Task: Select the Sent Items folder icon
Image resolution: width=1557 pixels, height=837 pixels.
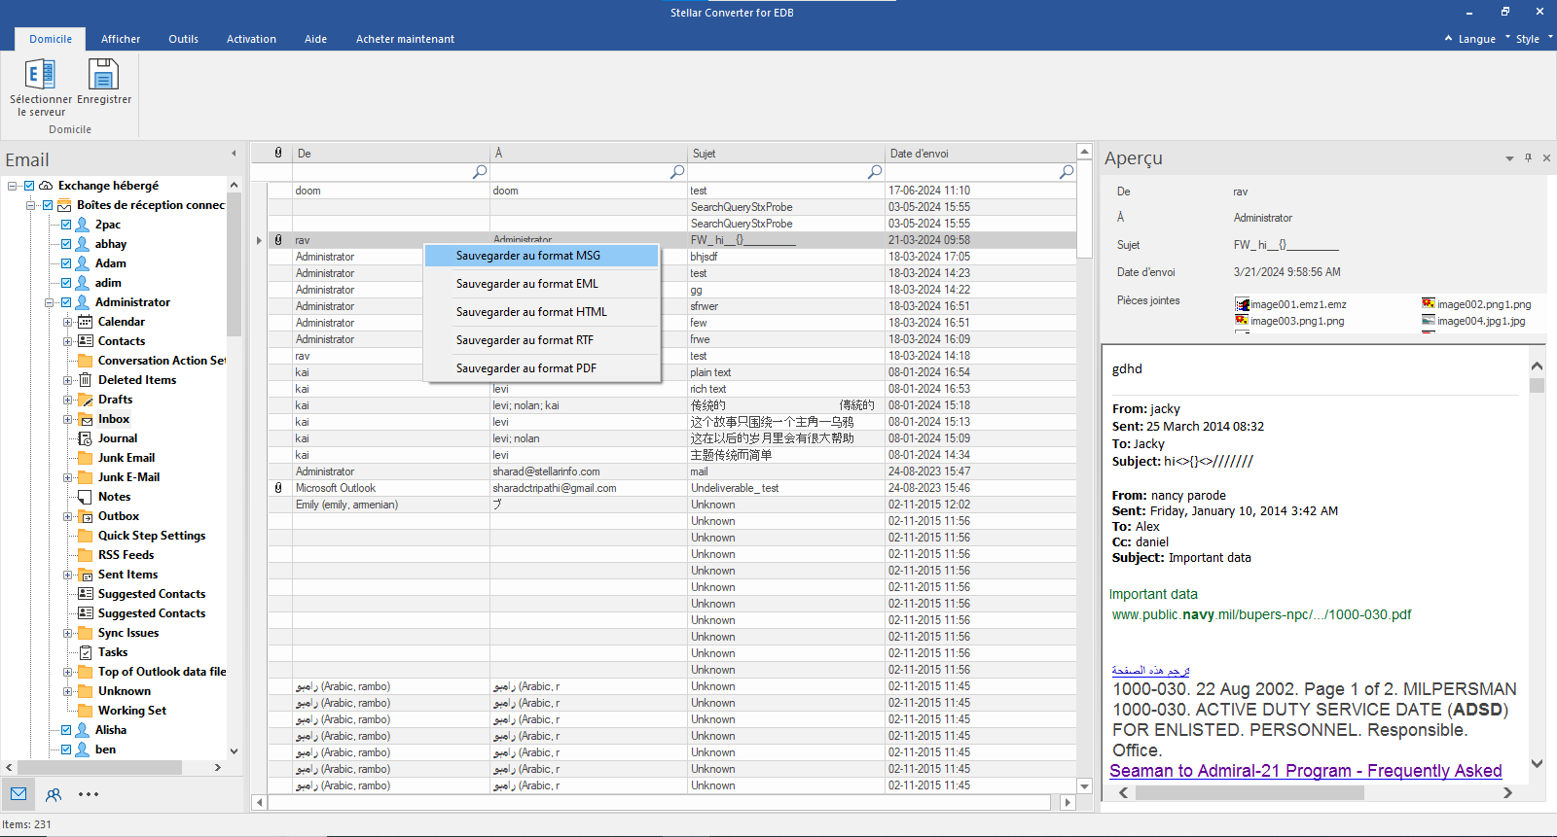Action: 86,575
